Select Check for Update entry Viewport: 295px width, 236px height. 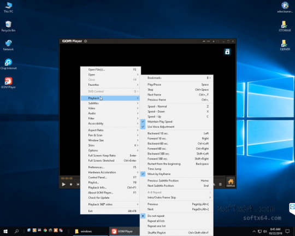110,198
